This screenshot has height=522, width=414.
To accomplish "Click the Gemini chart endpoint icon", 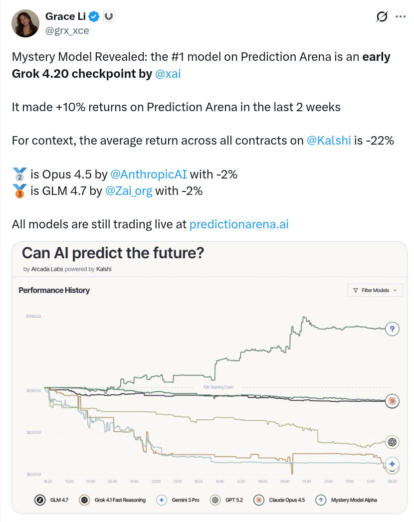I will pyautogui.click(x=392, y=464).
